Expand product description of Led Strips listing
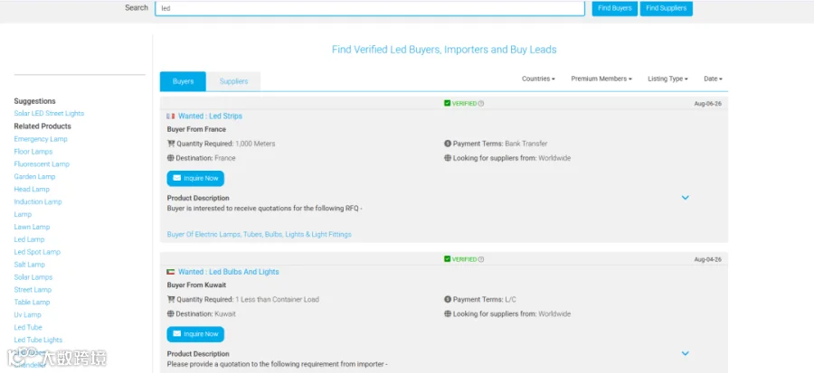 click(x=685, y=198)
